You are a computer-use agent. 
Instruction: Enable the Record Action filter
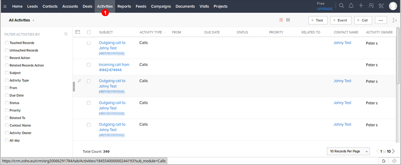[x=7, y=58]
